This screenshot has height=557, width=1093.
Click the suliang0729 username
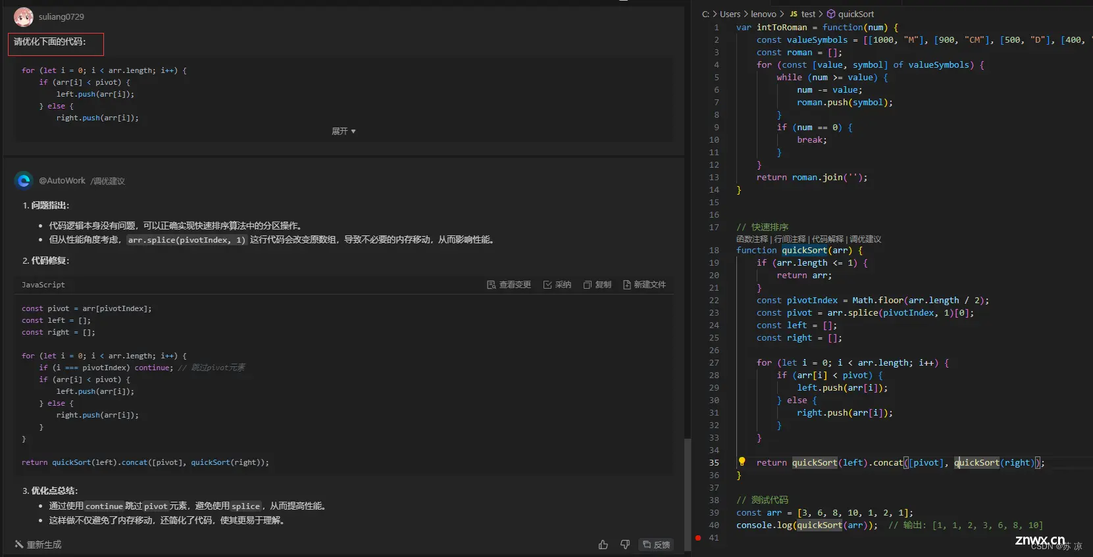(x=61, y=16)
